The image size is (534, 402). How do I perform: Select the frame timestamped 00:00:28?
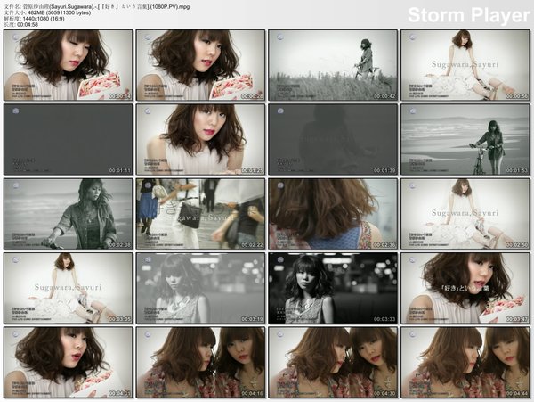200,65
